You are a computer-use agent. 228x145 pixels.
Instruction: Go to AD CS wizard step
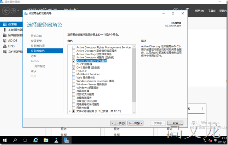pos(35,61)
